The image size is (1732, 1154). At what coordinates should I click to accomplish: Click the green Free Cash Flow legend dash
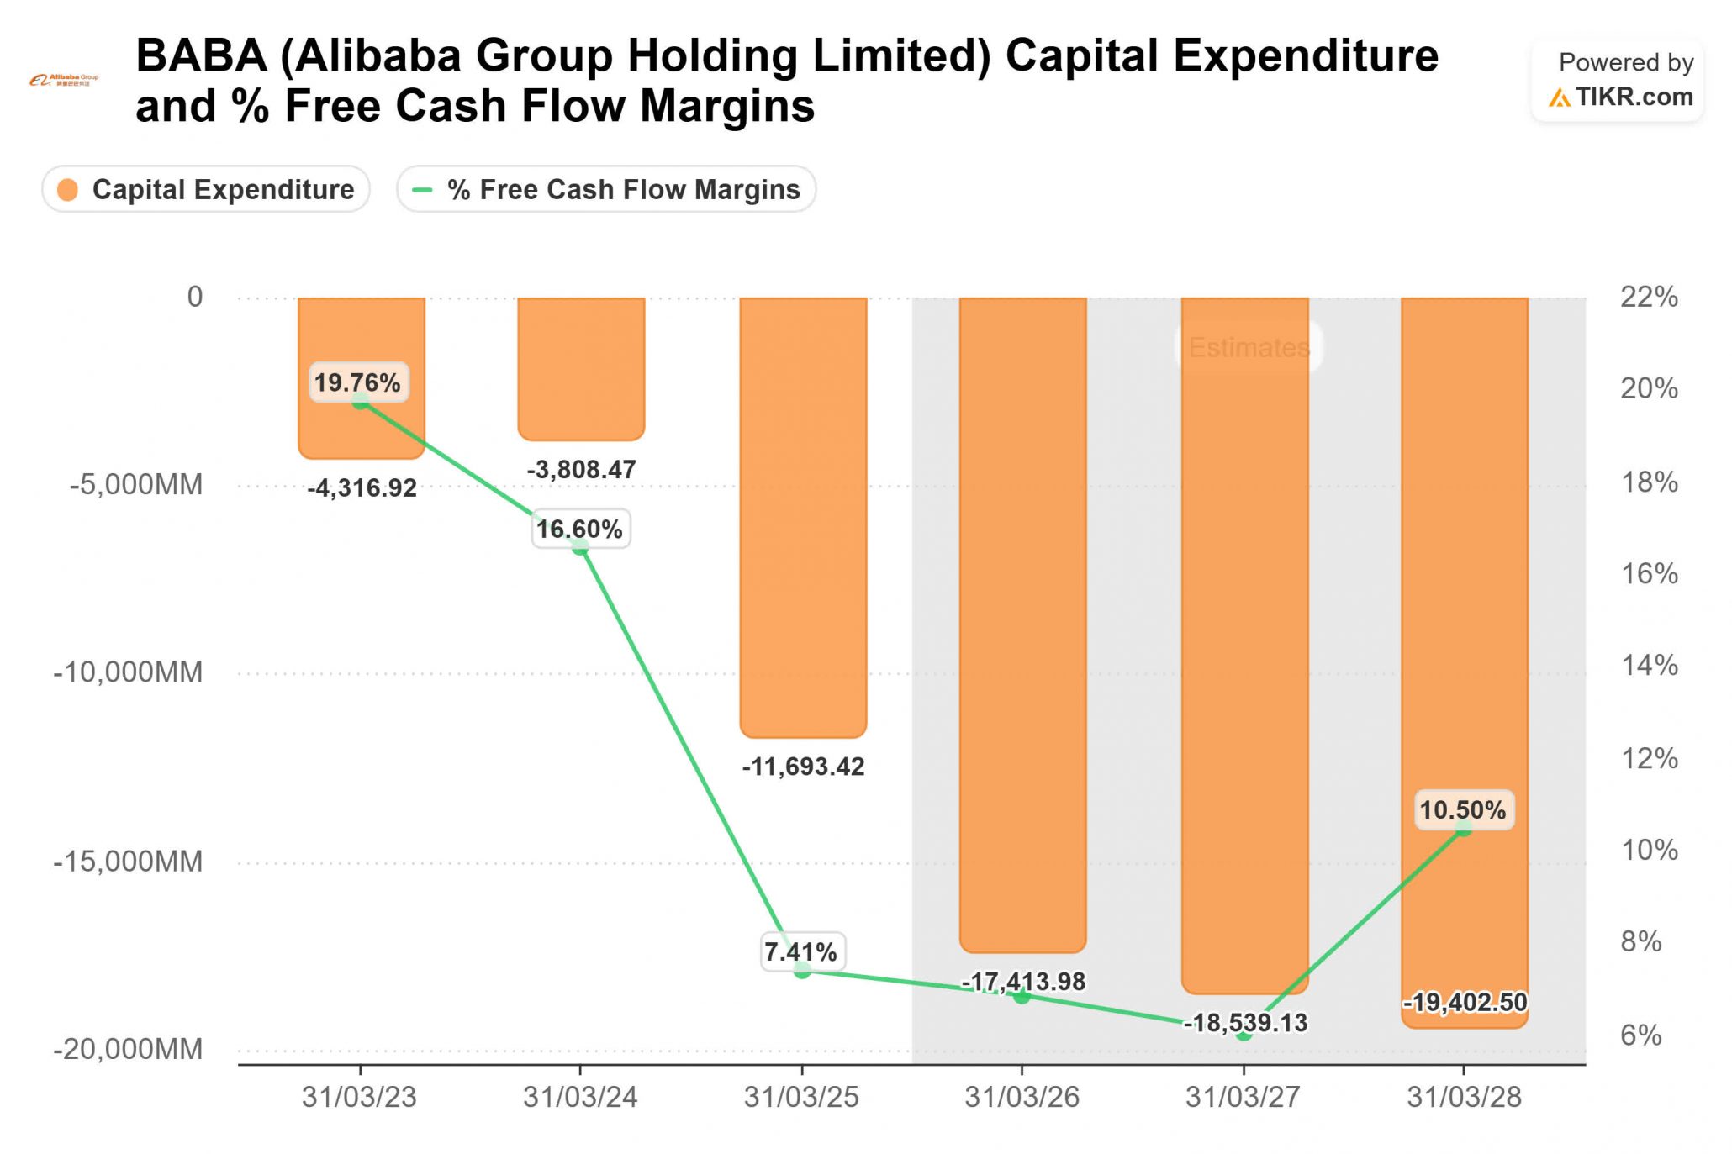[x=422, y=190]
